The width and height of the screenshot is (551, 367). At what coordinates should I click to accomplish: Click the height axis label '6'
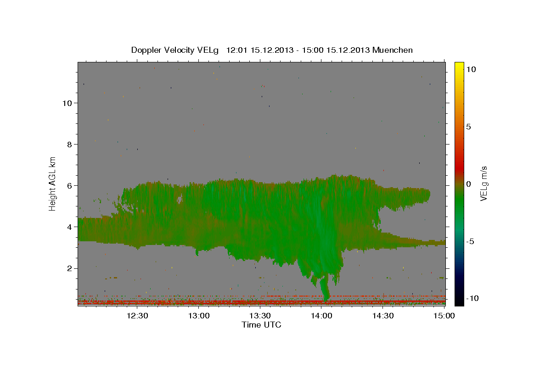69,185
